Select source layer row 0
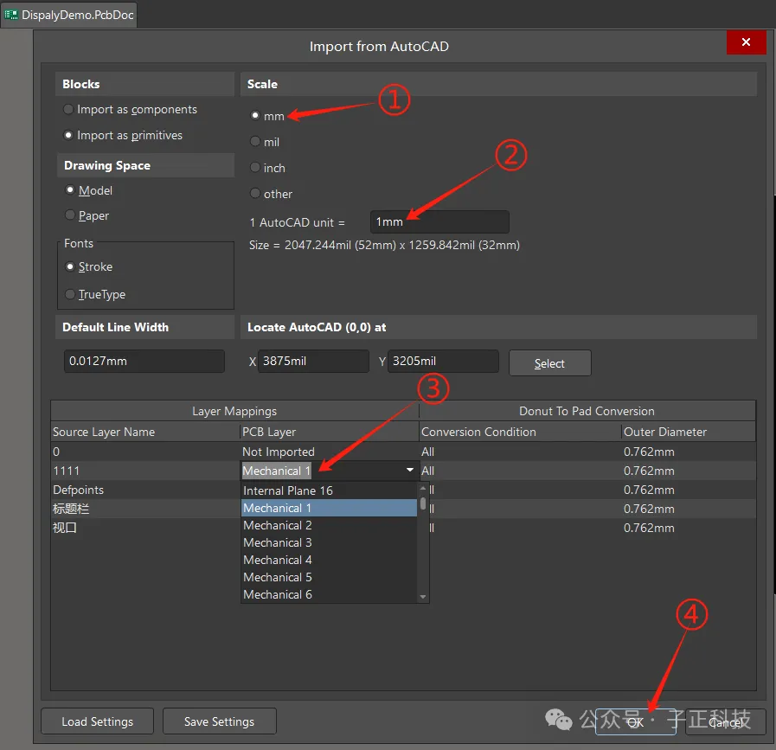 [x=145, y=452]
